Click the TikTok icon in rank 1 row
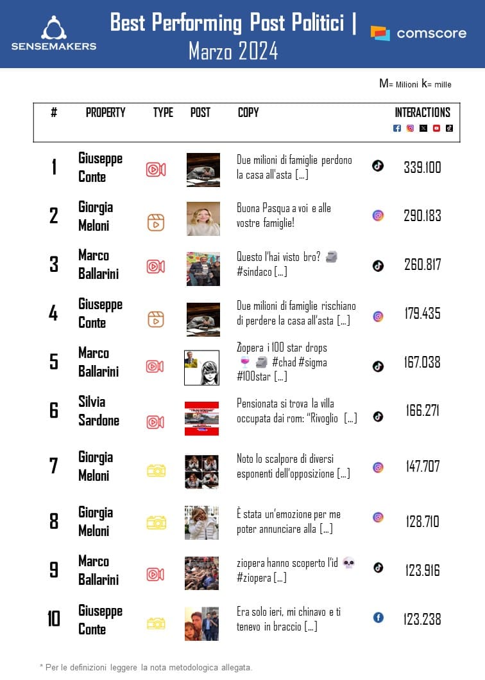 click(x=378, y=166)
